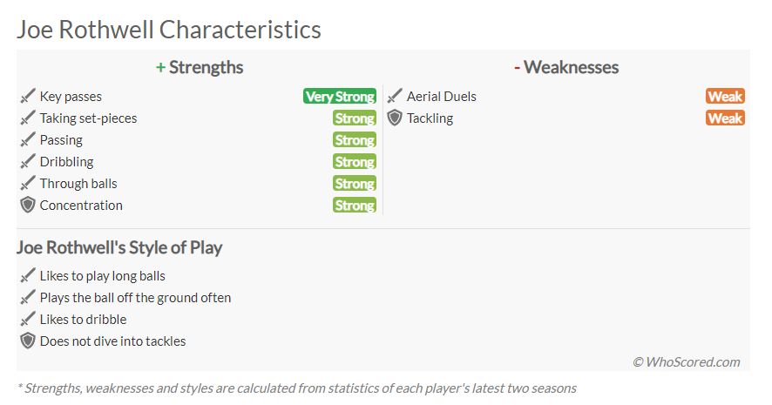Click the shield icon next to Tackling
The height and width of the screenshot is (405, 772).
[395, 118]
